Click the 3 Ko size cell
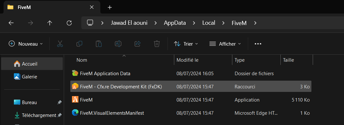Viewport: 344px width, 125px height. (x=305, y=86)
